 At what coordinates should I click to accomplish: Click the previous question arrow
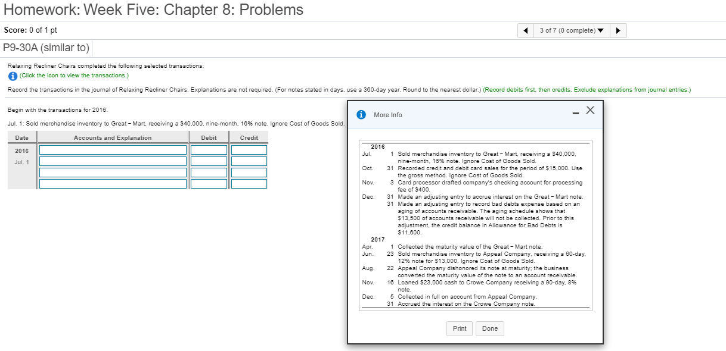tap(525, 30)
